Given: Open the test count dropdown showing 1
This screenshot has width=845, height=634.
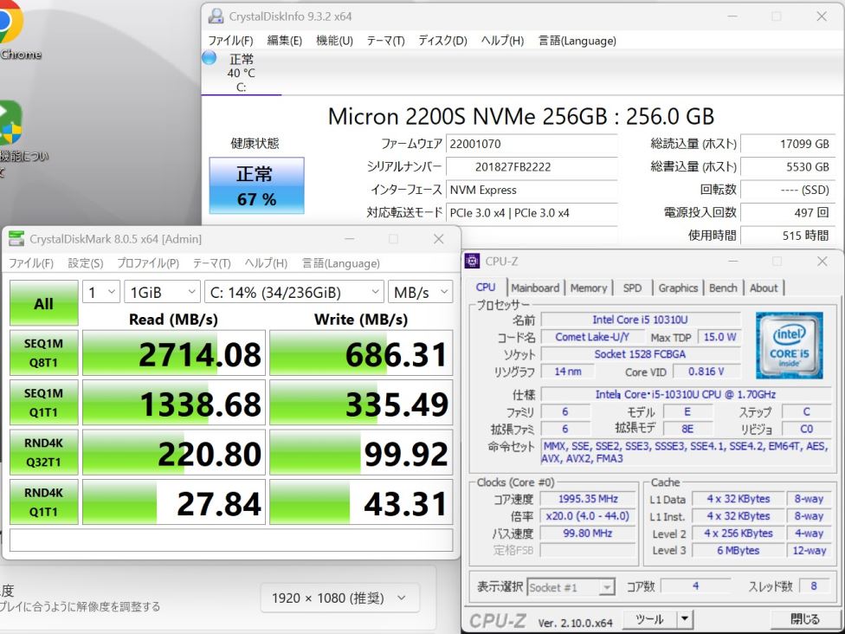Looking at the screenshot, I should point(102,293).
